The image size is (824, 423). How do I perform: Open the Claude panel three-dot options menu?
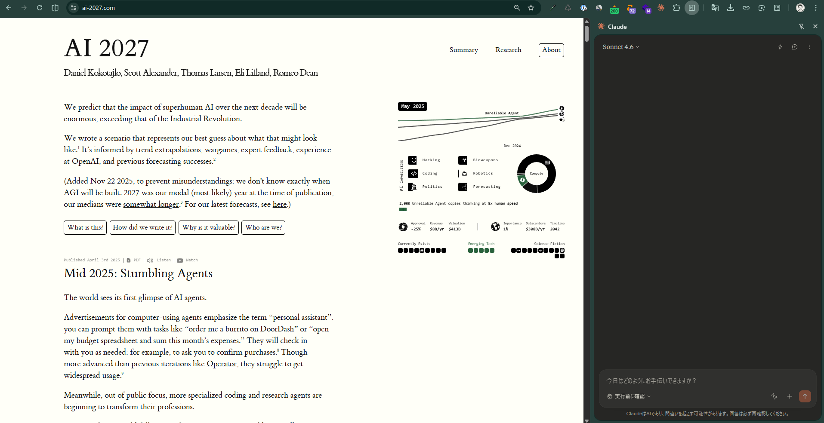[x=809, y=47]
